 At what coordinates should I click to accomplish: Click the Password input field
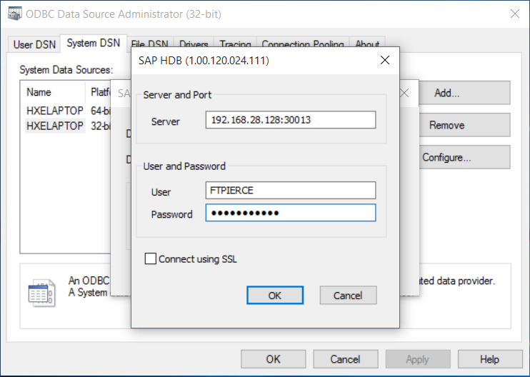(x=290, y=213)
